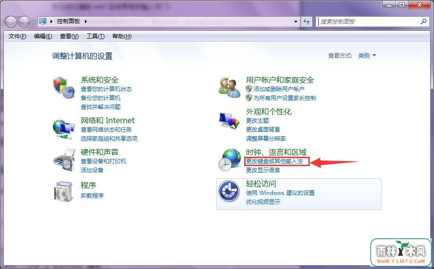Expand the root arrow before 控制面板 breadcrumb

point(51,21)
